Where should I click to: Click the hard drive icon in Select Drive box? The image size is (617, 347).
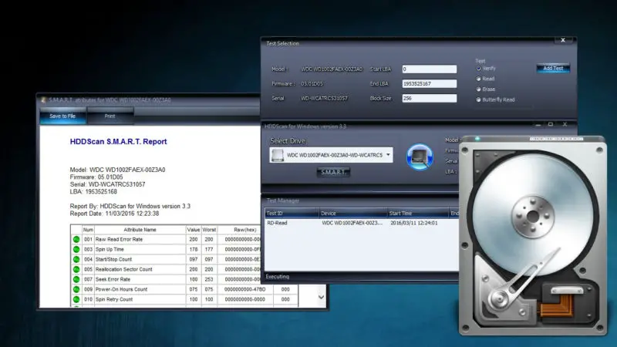point(278,155)
